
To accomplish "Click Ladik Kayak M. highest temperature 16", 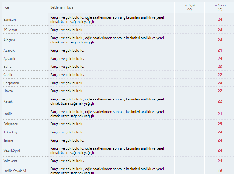I will click(x=220, y=171).
